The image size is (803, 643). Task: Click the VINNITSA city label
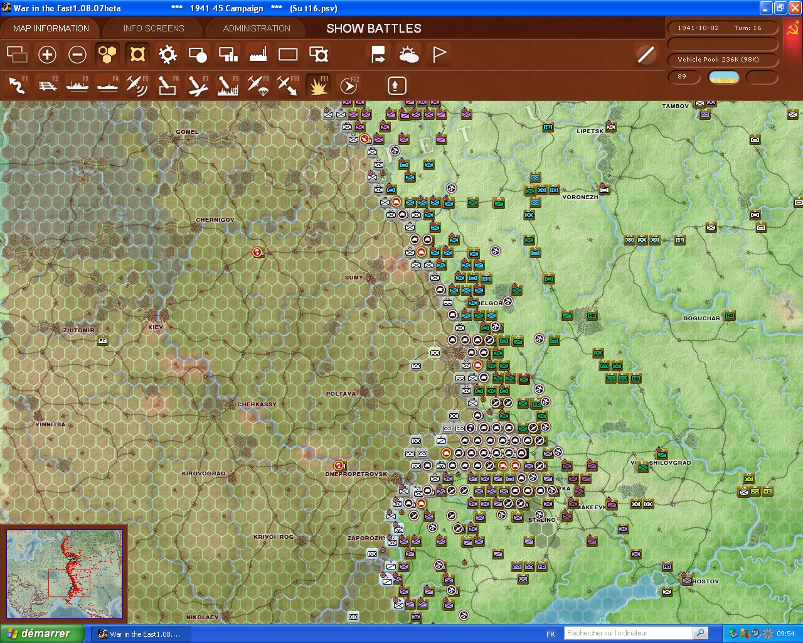(50, 424)
